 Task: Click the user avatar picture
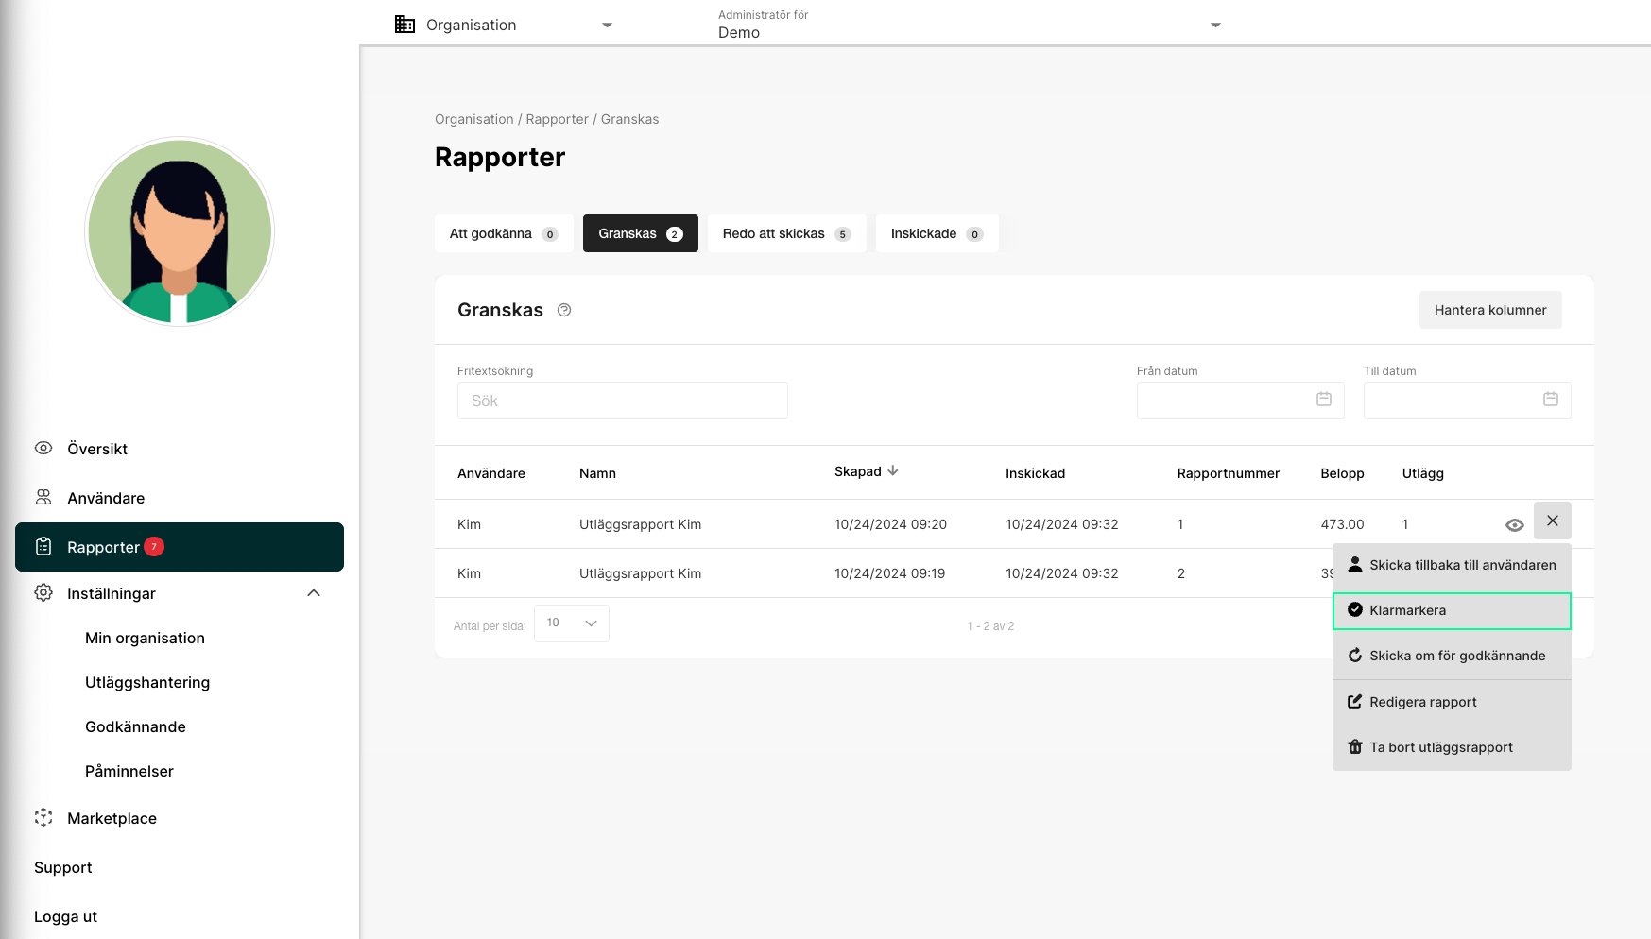pos(180,231)
